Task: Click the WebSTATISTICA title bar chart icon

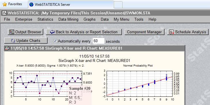Action: pos(5,13)
